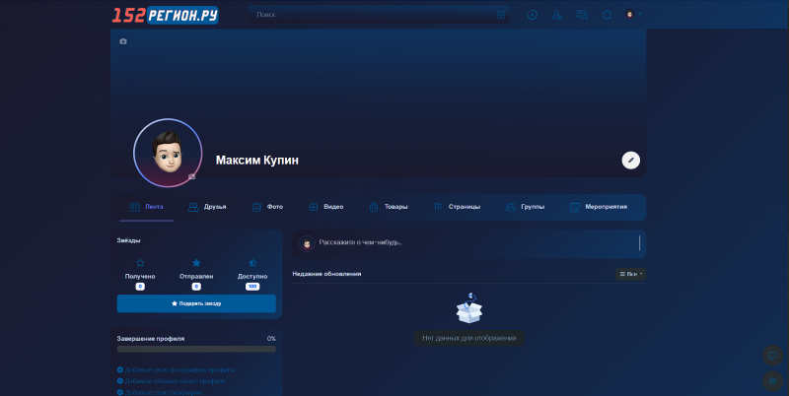
Task: Open the notifications bell icon
Action: point(607,15)
